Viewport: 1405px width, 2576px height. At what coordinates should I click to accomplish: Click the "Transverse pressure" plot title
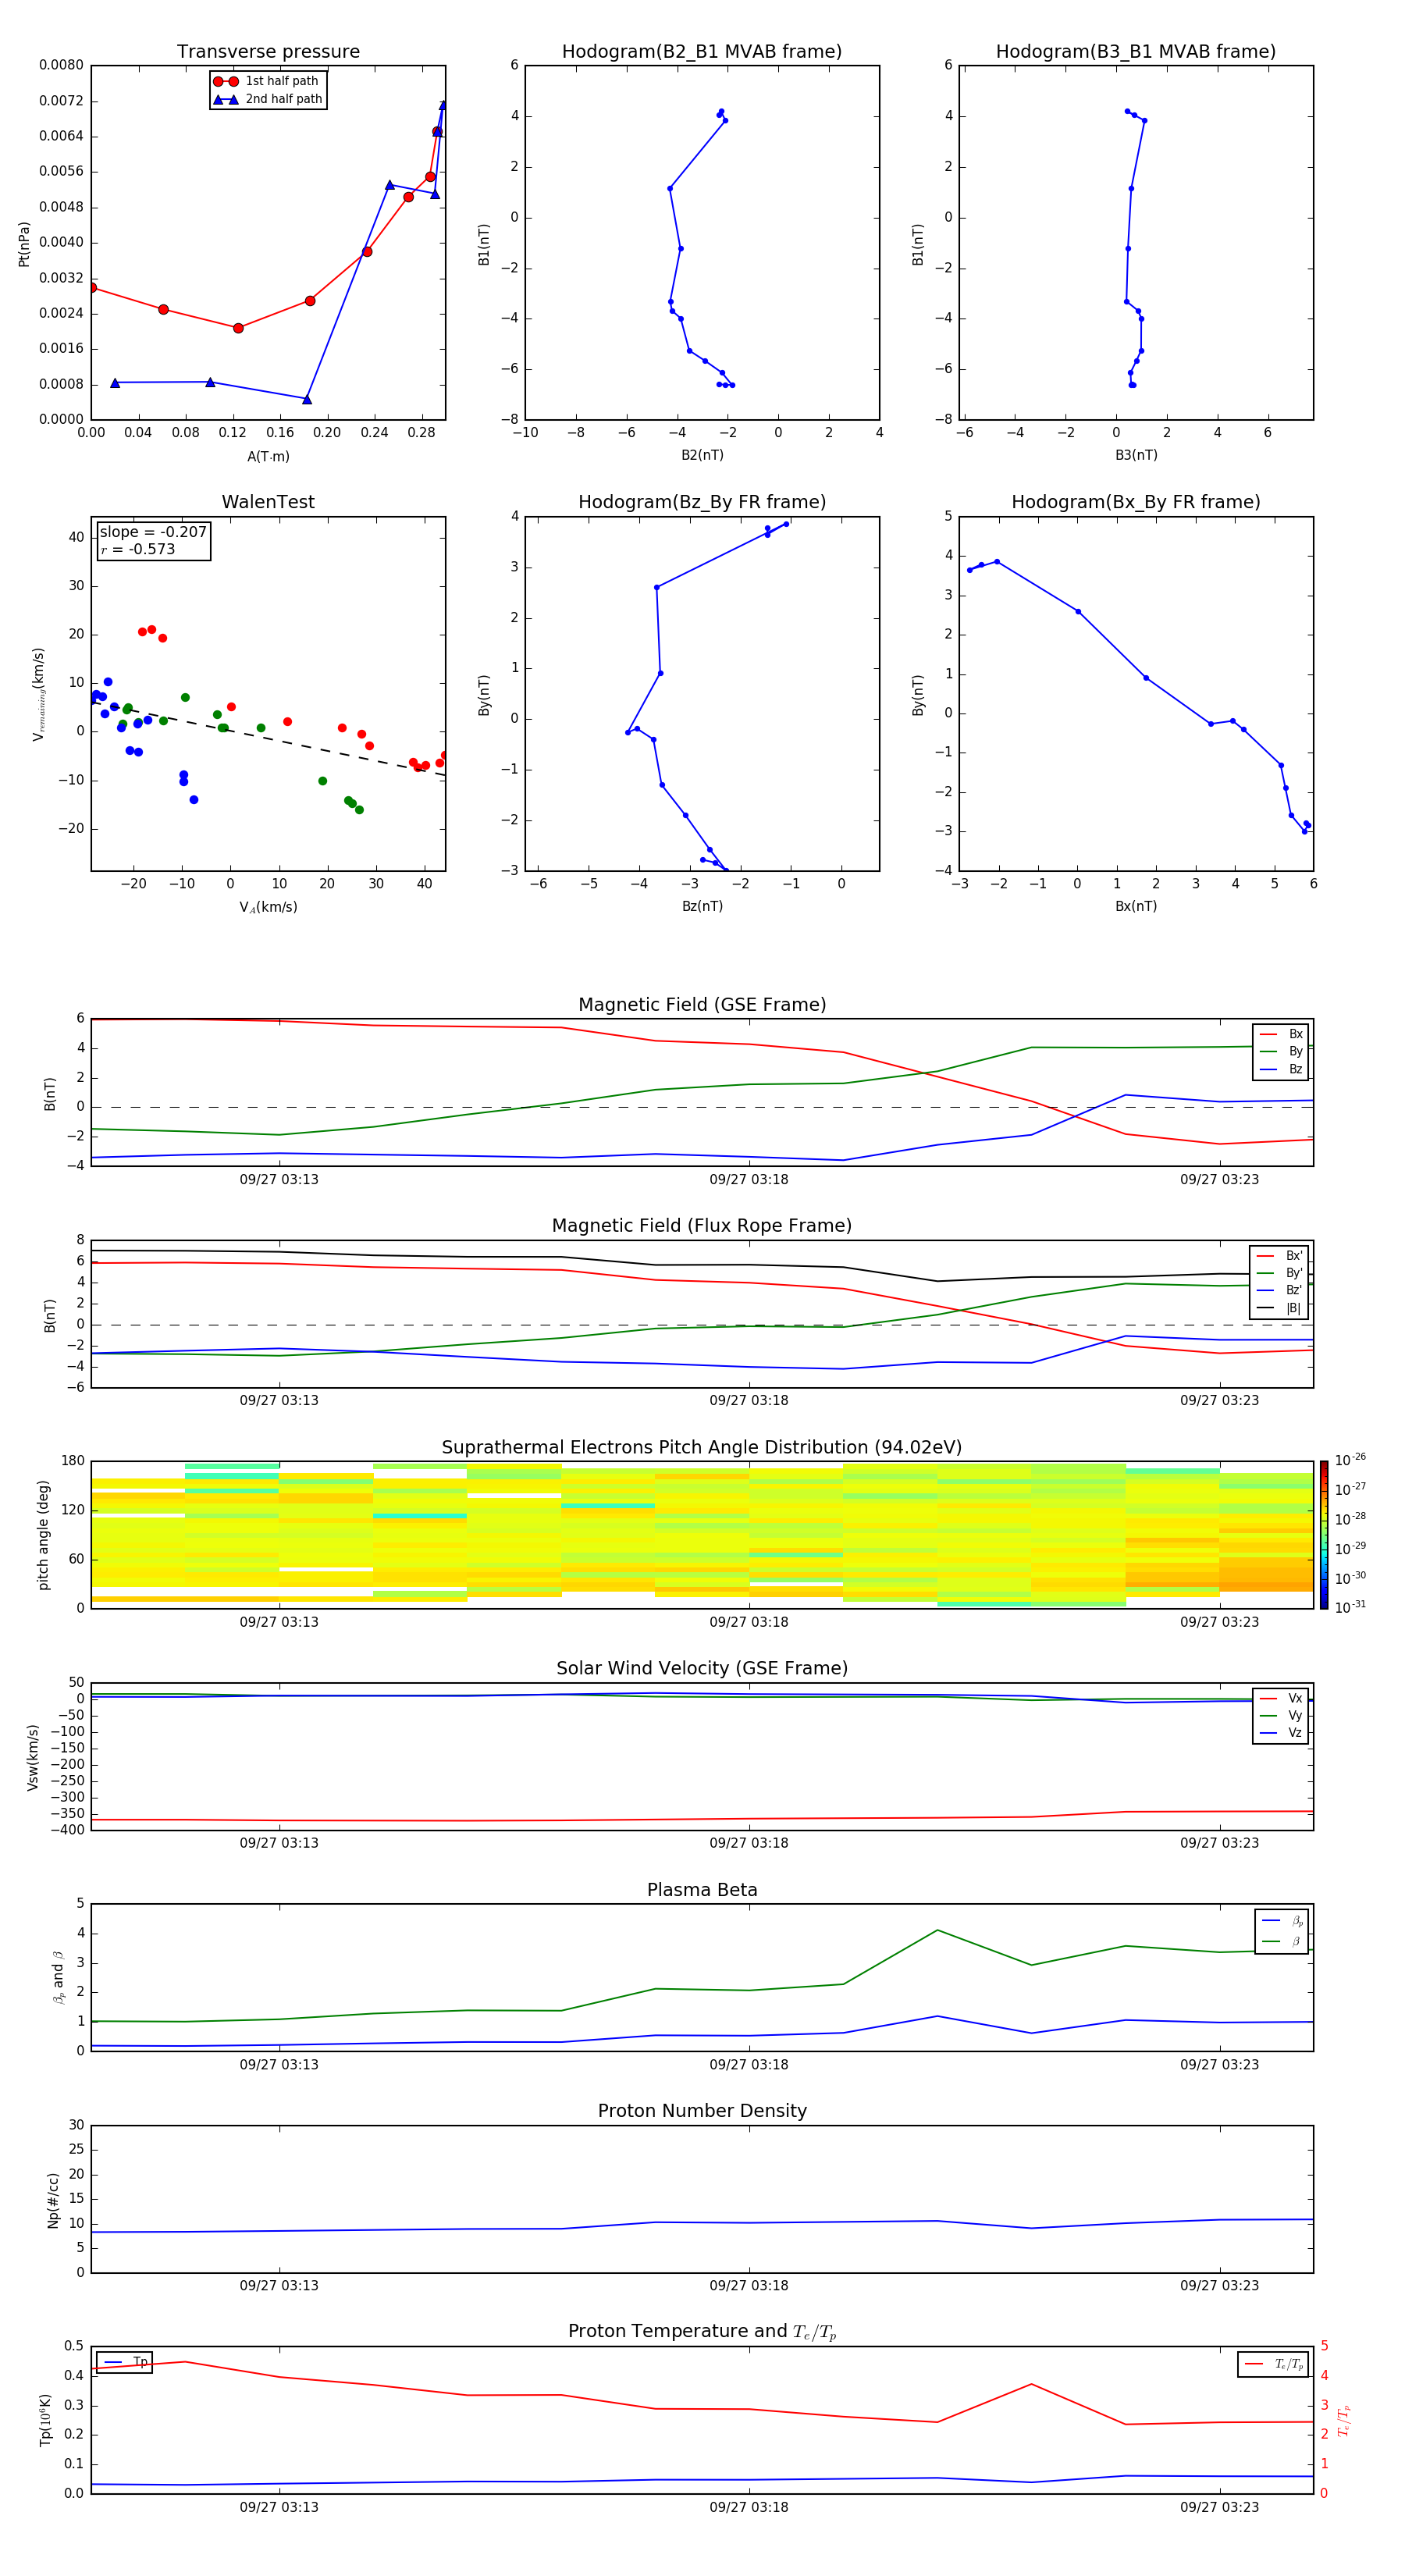click(x=268, y=51)
